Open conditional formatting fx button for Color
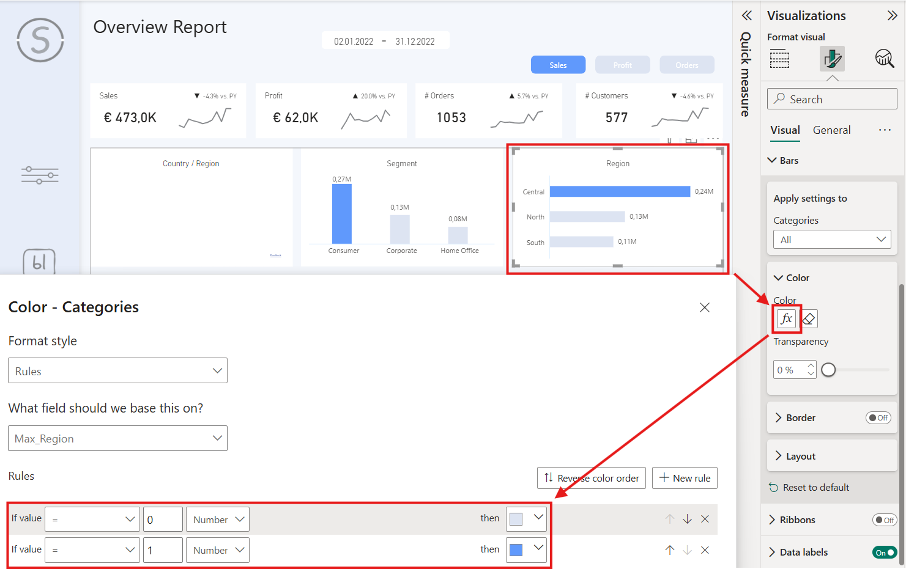 tap(786, 318)
